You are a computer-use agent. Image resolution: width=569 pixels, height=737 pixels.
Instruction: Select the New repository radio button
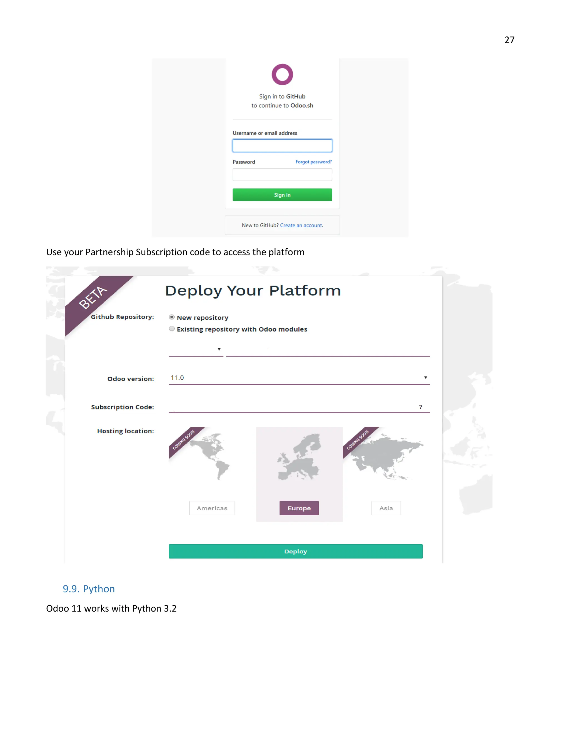coord(172,317)
